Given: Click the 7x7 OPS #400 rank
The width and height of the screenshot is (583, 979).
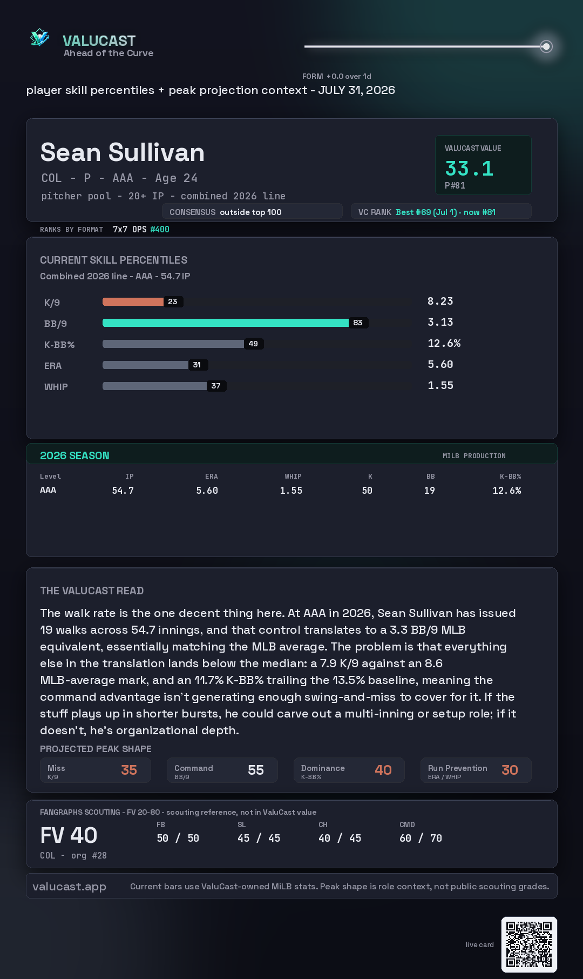Looking at the screenshot, I should (141, 229).
